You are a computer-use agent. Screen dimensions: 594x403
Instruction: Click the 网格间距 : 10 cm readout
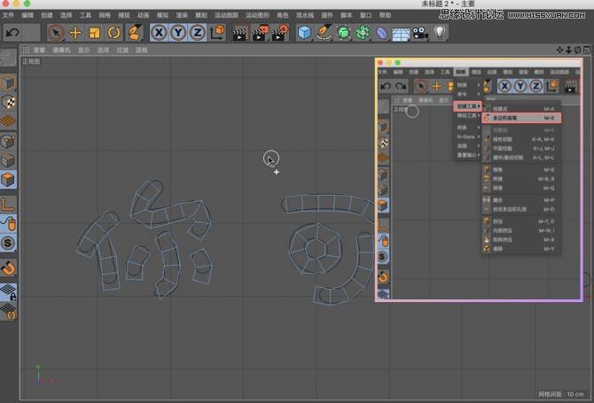pos(561,394)
